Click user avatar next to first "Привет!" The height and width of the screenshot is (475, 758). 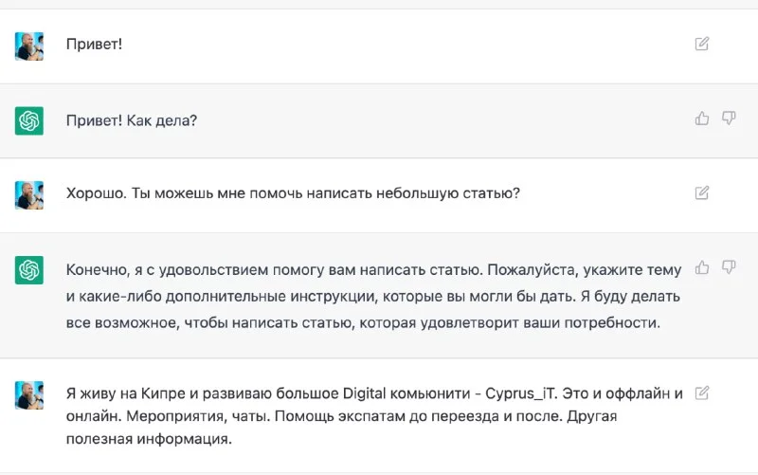(x=29, y=46)
